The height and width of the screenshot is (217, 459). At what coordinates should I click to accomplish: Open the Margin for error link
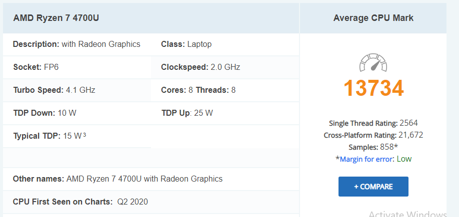(x=366, y=159)
